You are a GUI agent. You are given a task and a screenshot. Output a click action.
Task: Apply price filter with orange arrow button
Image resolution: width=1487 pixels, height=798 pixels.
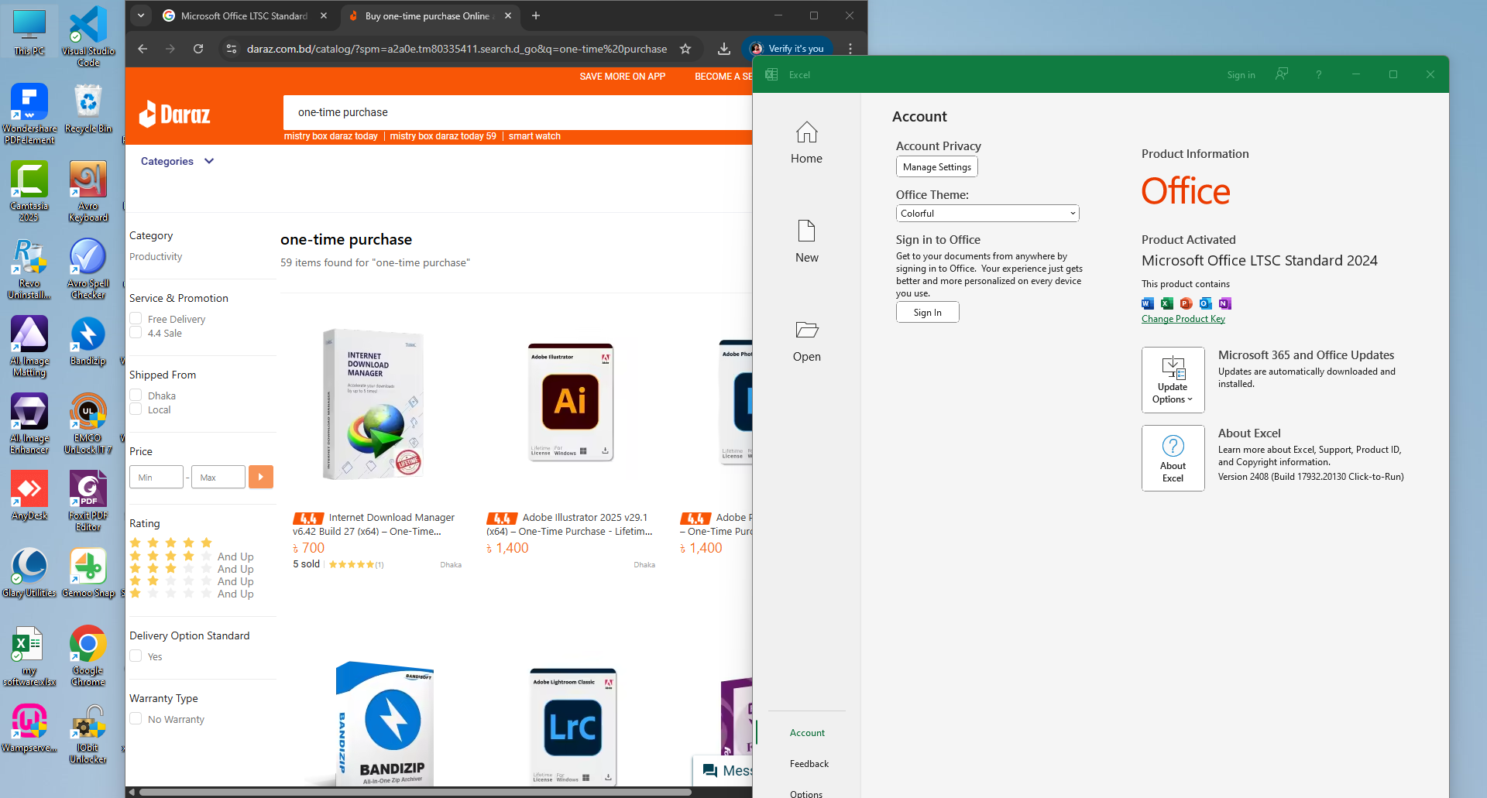[261, 477]
